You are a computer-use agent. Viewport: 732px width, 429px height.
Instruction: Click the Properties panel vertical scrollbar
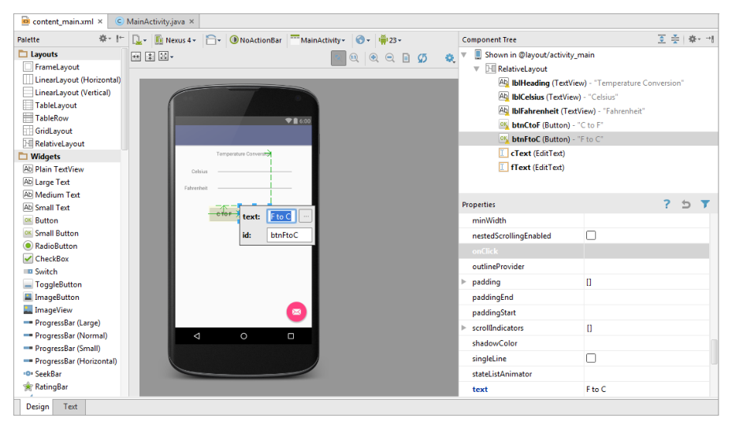pyautogui.click(x=714, y=352)
